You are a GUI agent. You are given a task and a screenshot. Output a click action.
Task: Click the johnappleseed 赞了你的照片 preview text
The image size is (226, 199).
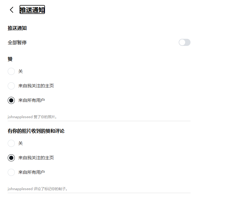click(32, 117)
